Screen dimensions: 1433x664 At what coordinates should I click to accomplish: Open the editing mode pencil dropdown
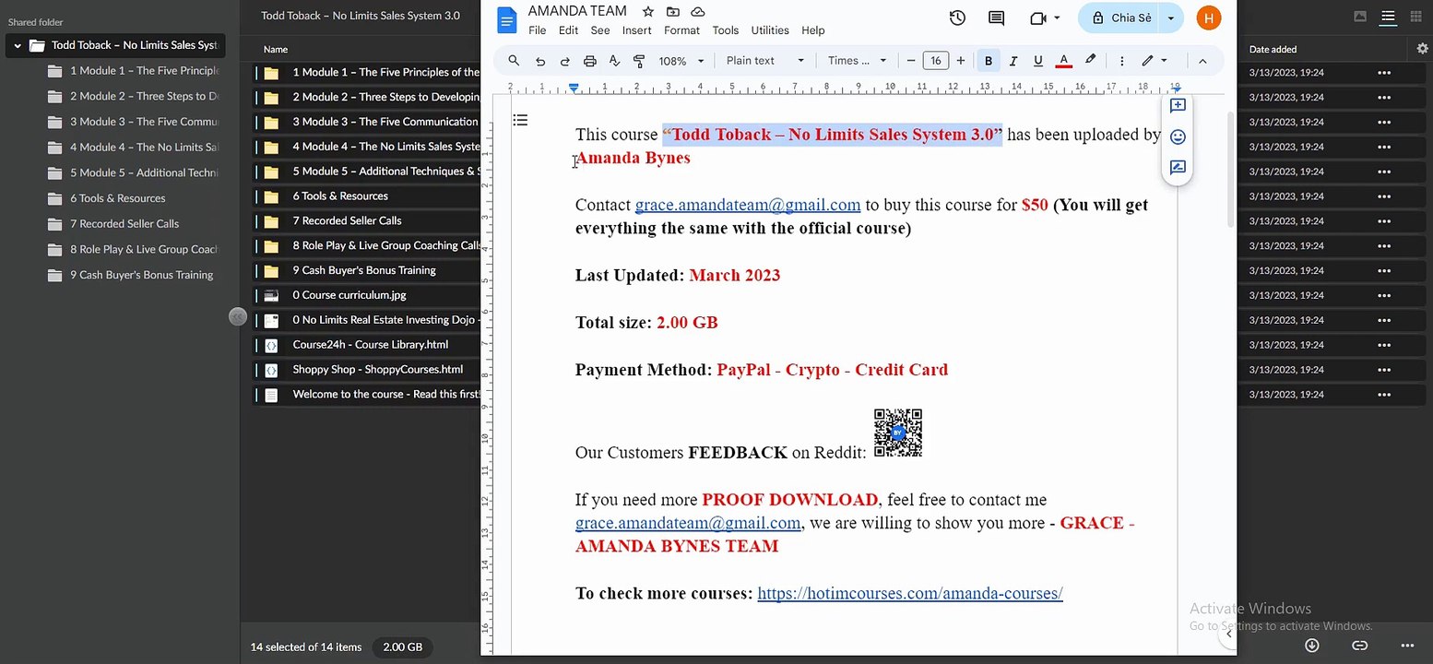point(1154,61)
